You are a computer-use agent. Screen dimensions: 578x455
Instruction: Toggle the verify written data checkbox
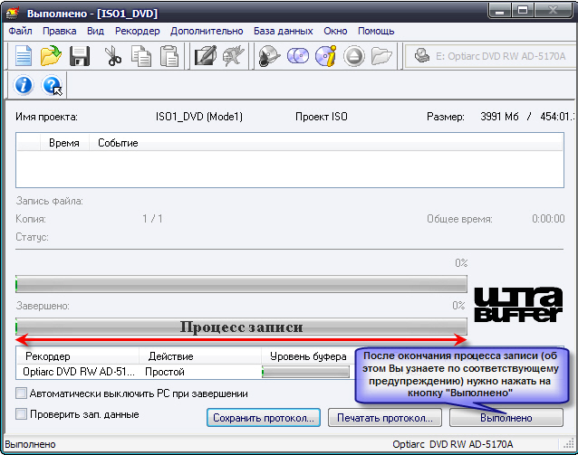tap(21, 414)
